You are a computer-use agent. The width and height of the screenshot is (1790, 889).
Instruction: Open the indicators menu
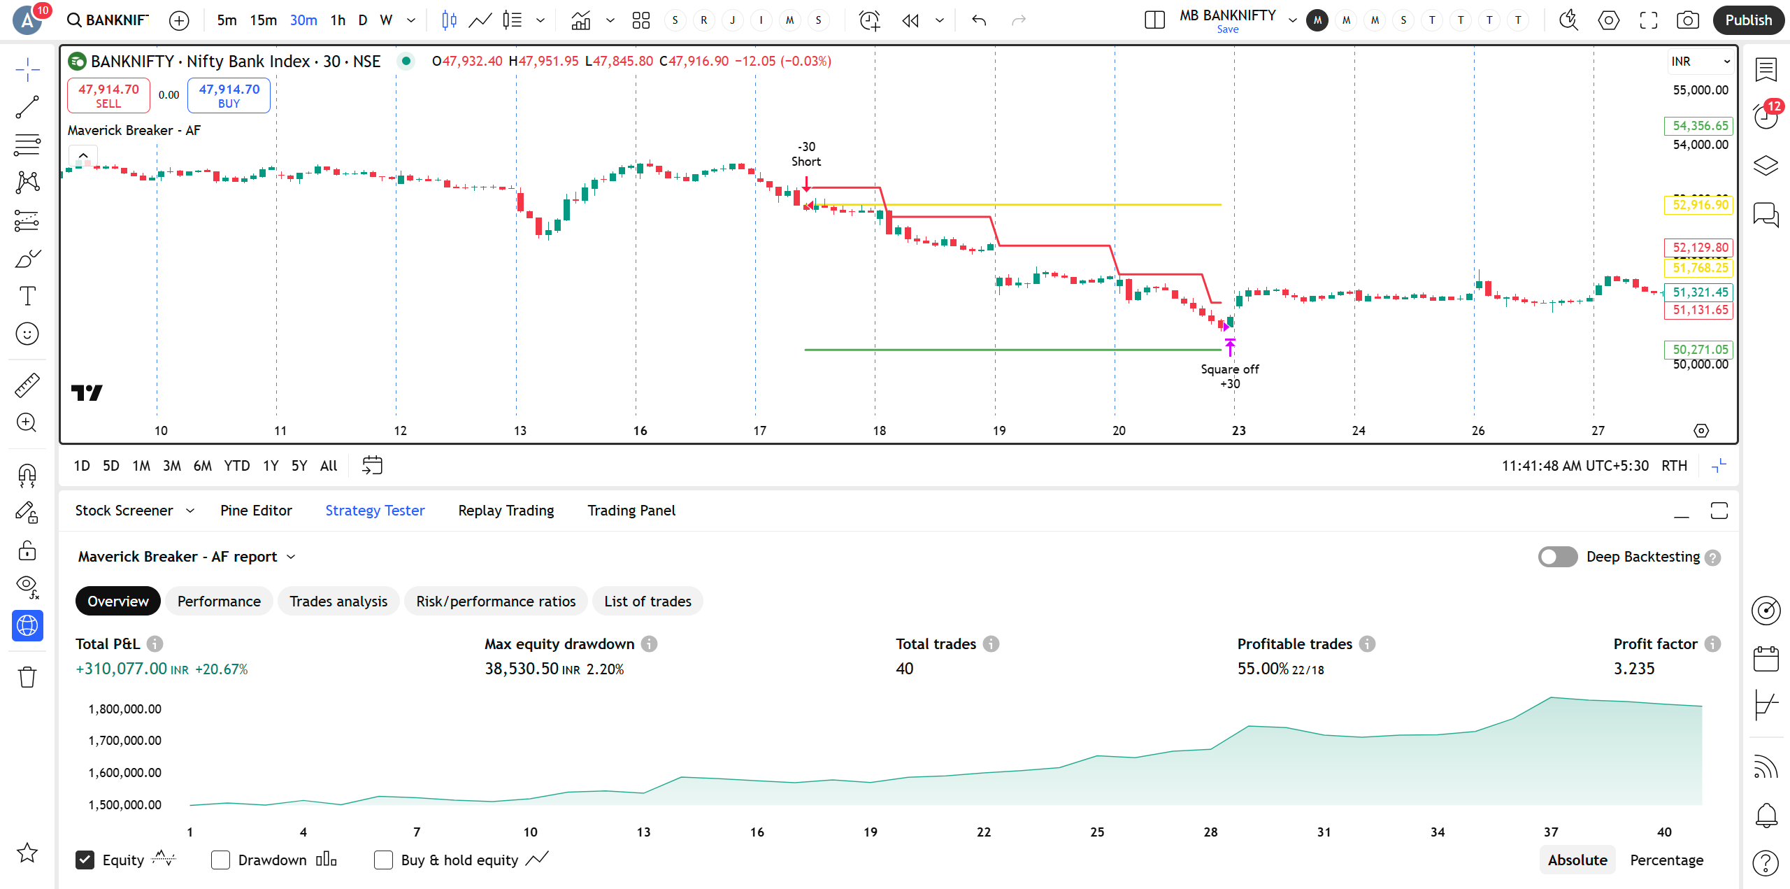click(x=581, y=20)
